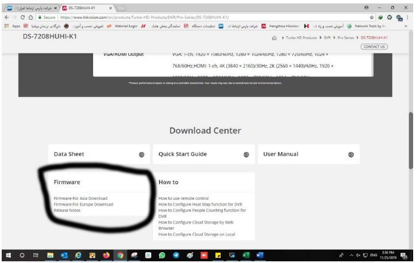Open Word from taskbar
Viewport: 416px width, 263px height.
click(260, 256)
